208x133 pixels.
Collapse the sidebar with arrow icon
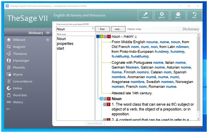(9, 109)
